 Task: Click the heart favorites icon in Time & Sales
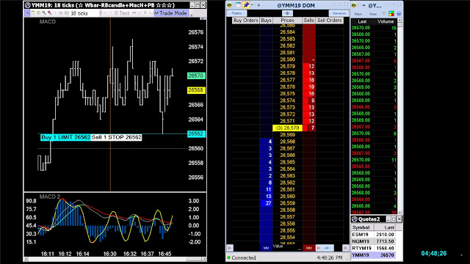coord(383,13)
